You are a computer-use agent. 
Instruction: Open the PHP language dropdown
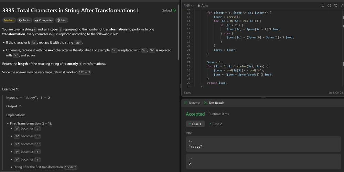pyautogui.click(x=189, y=6)
